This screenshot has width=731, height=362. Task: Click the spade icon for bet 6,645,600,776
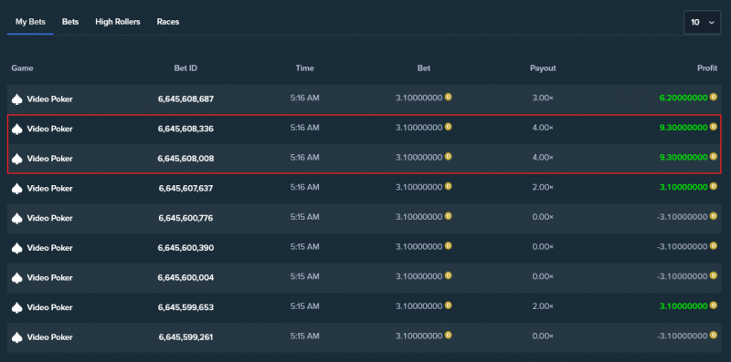tap(16, 218)
